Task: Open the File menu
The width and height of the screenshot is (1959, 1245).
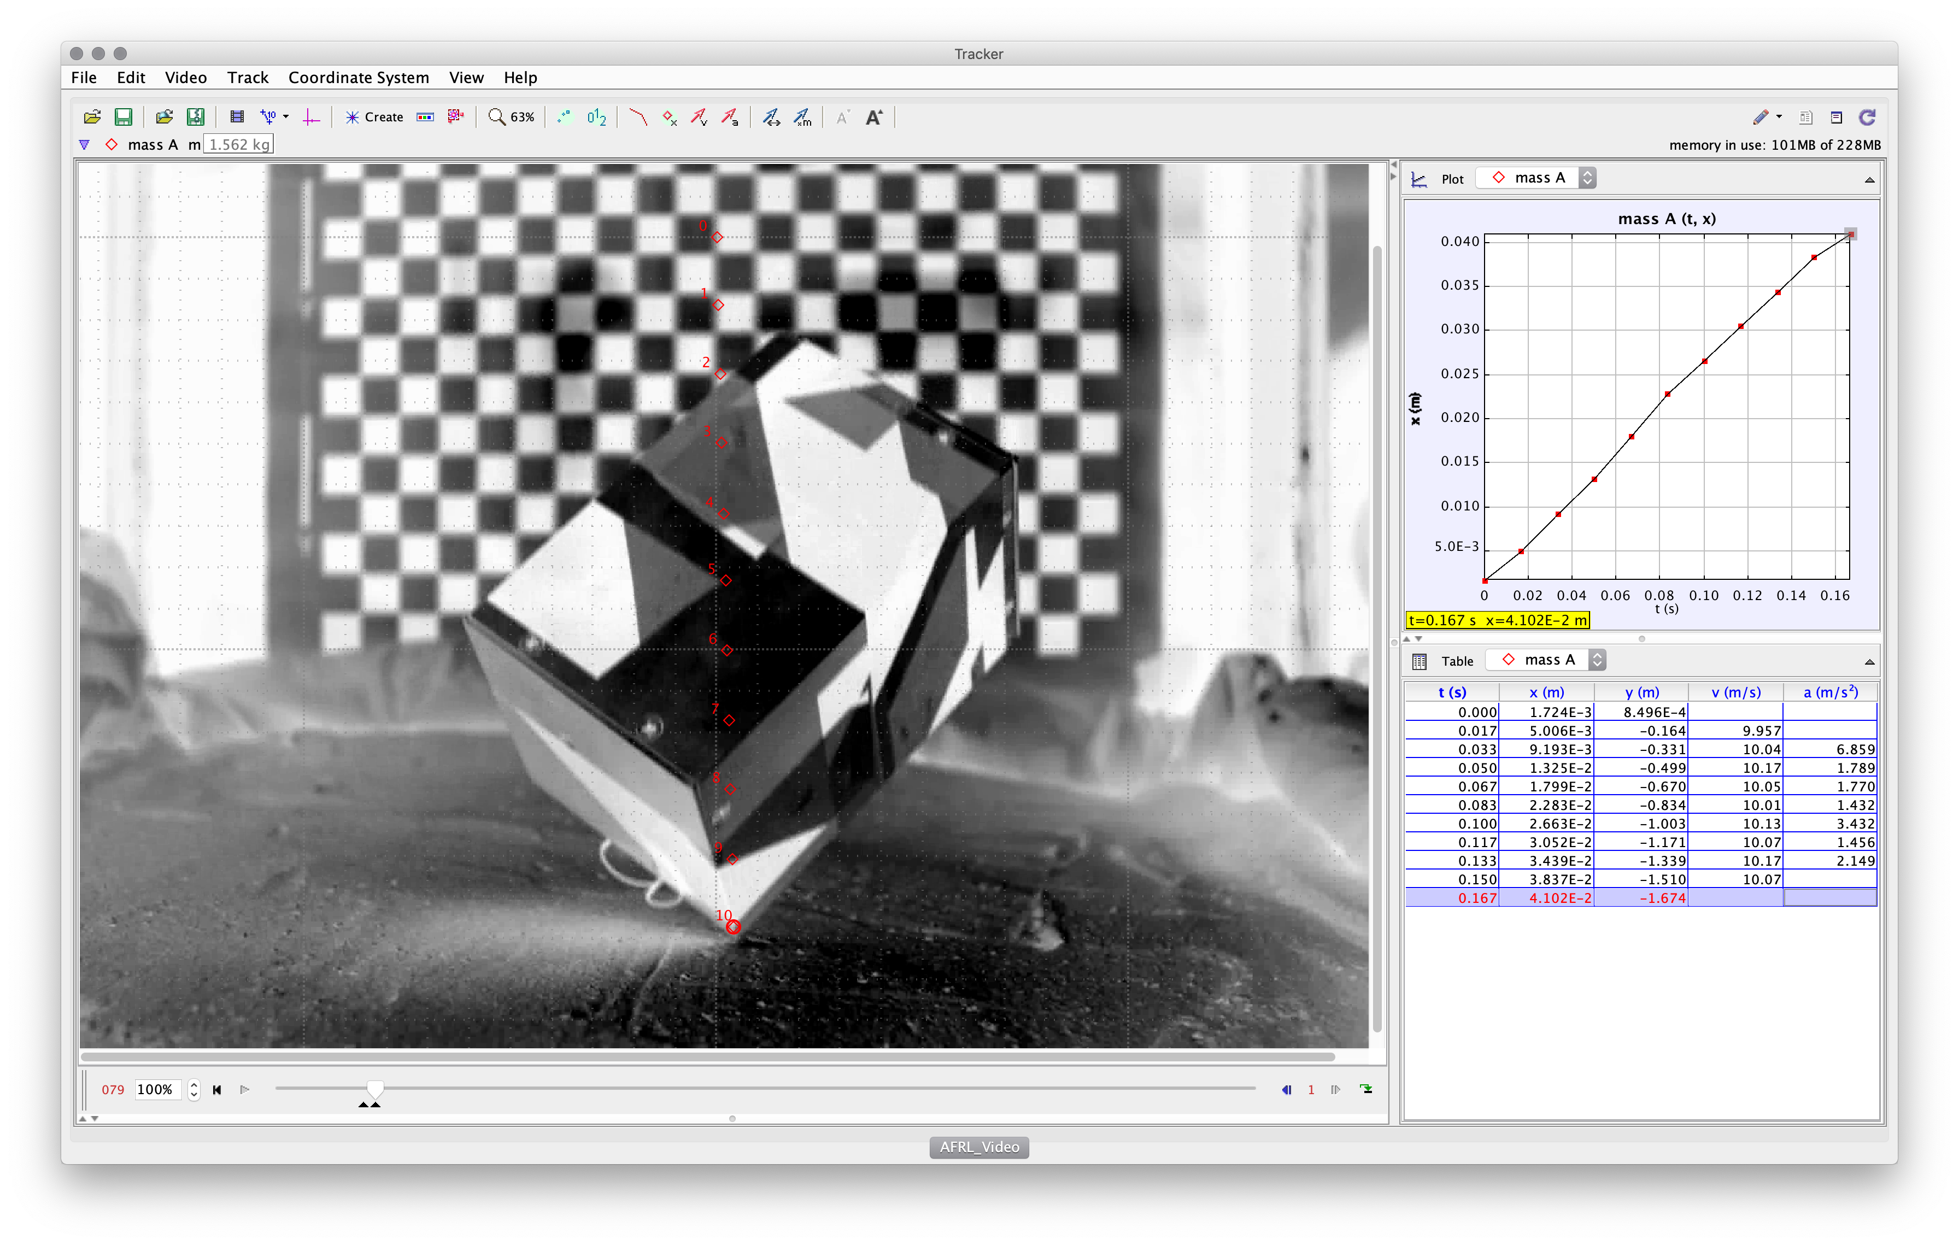Action: click(84, 77)
